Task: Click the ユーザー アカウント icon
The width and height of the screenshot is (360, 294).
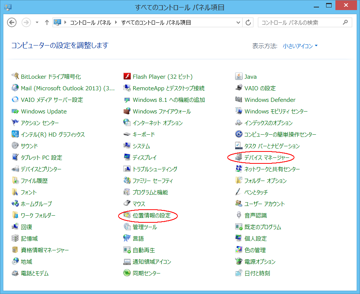Action: point(239,204)
